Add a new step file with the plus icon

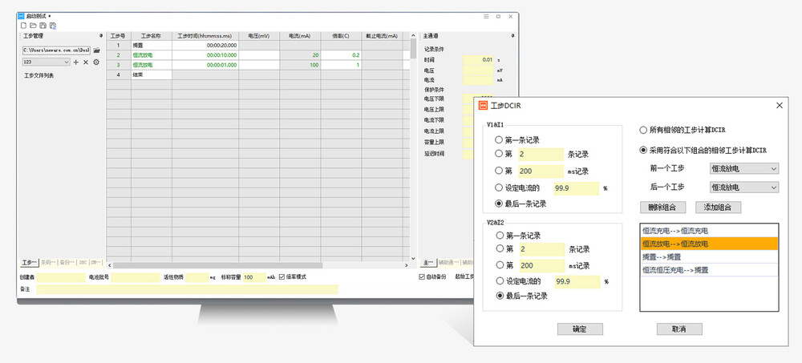[76, 62]
